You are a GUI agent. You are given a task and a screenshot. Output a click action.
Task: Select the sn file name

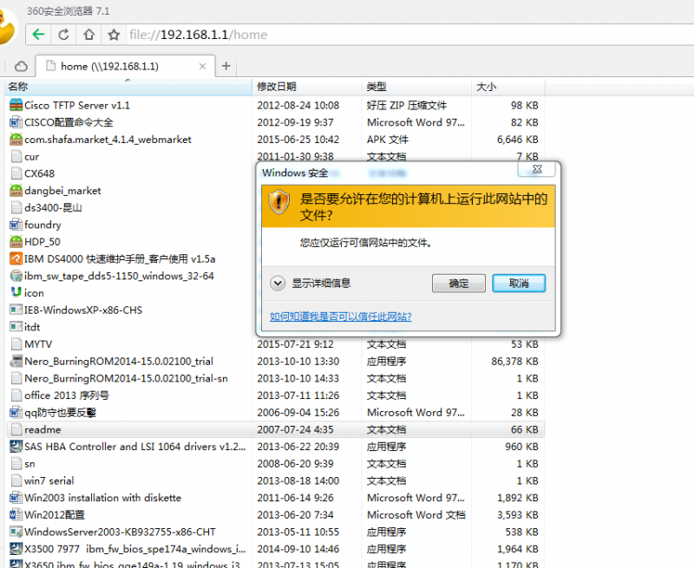29,464
